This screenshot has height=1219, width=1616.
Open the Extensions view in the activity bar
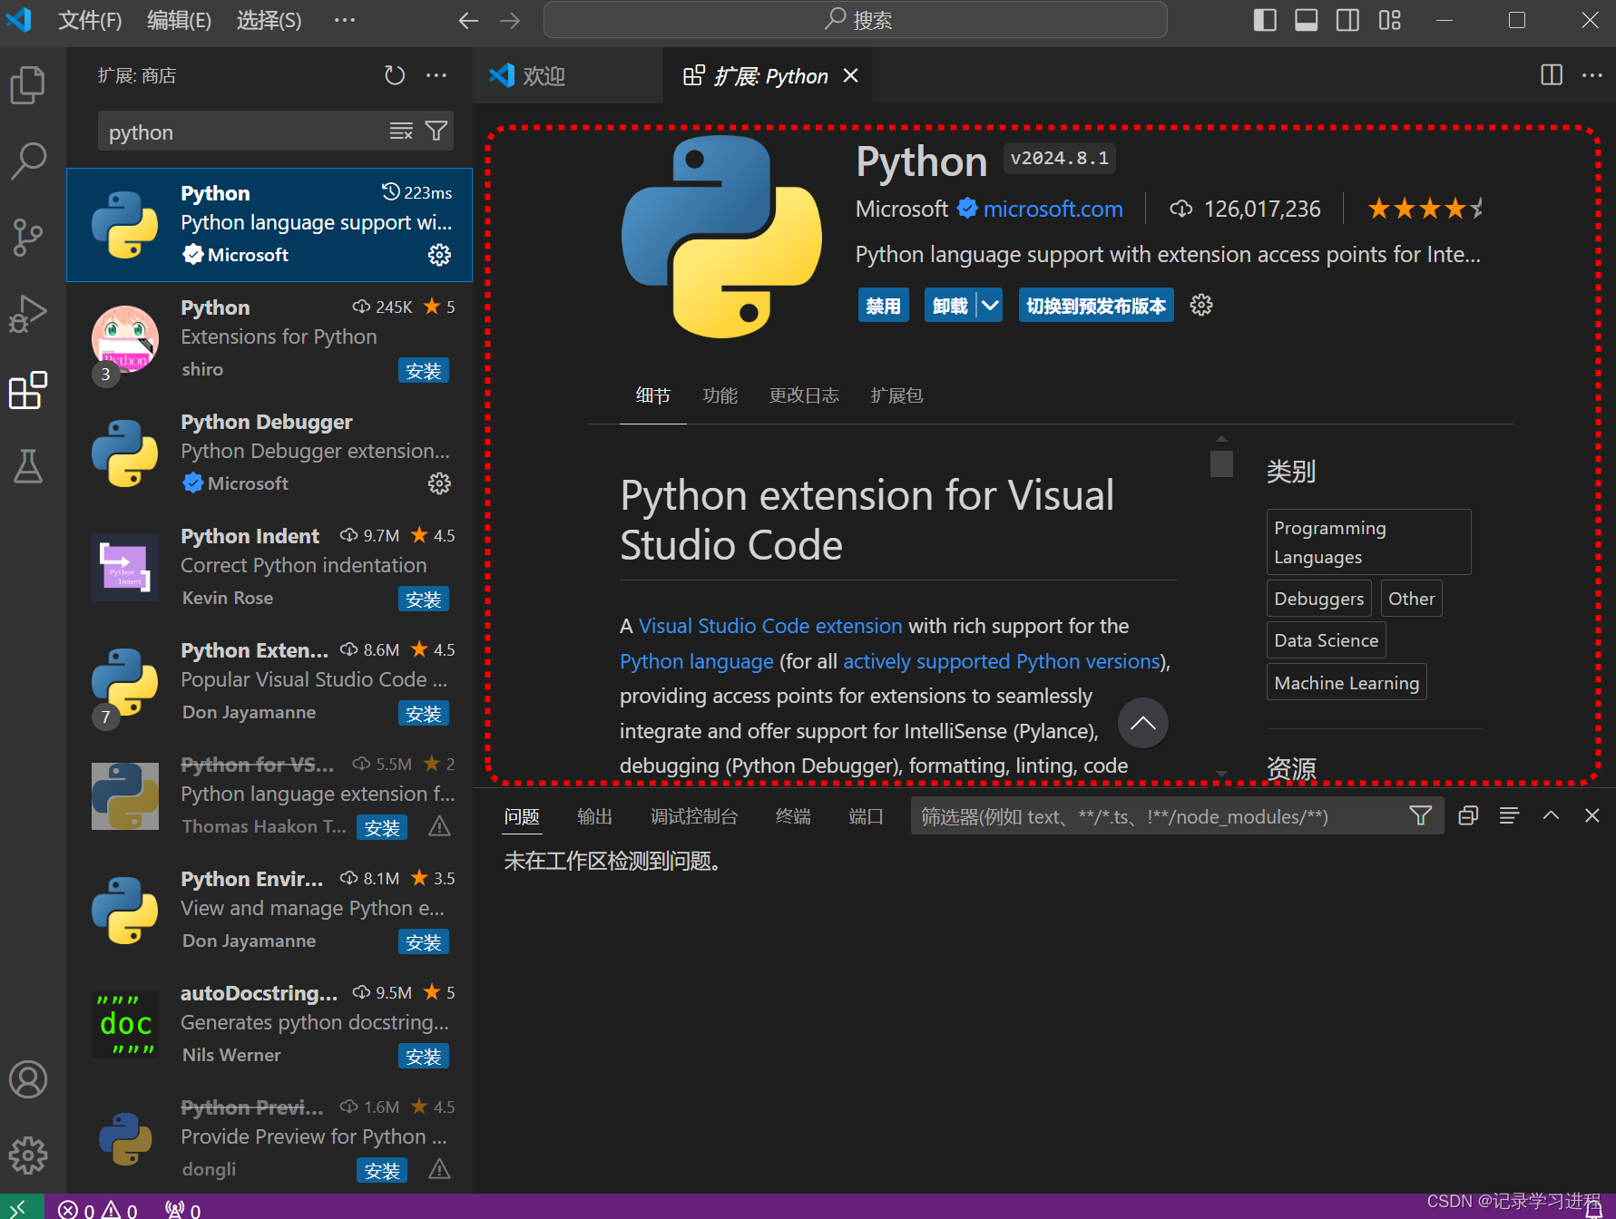[27, 391]
